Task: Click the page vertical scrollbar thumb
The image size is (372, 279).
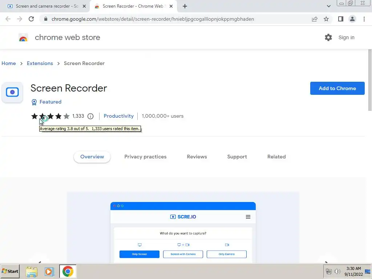Action: [369, 80]
